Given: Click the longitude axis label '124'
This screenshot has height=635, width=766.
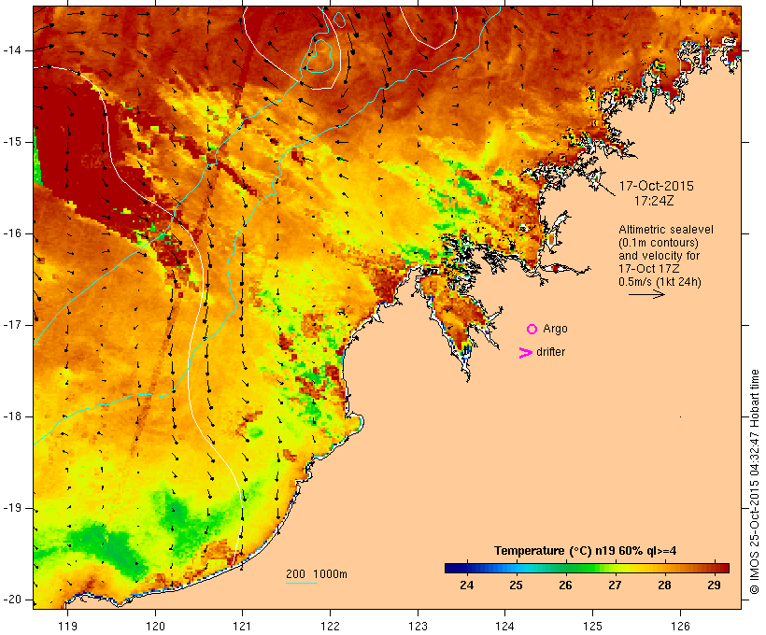Looking at the screenshot, I should [x=504, y=627].
